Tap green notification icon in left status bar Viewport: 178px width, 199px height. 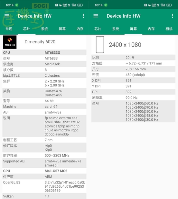[x=17, y=5]
